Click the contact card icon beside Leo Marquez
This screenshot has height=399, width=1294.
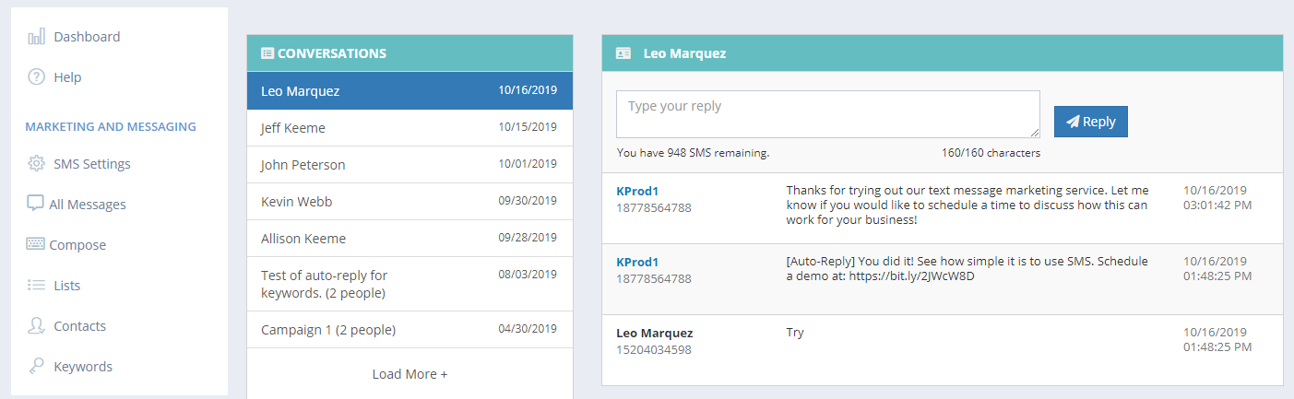[x=623, y=53]
